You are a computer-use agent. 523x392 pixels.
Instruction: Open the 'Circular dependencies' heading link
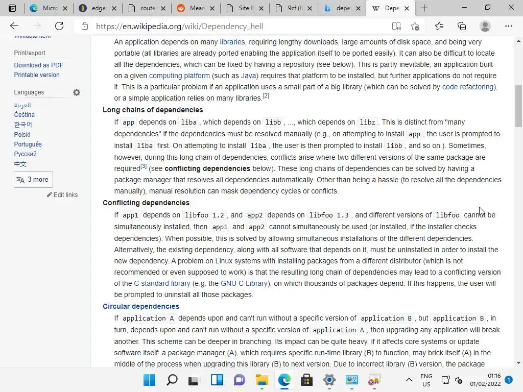[x=141, y=306]
